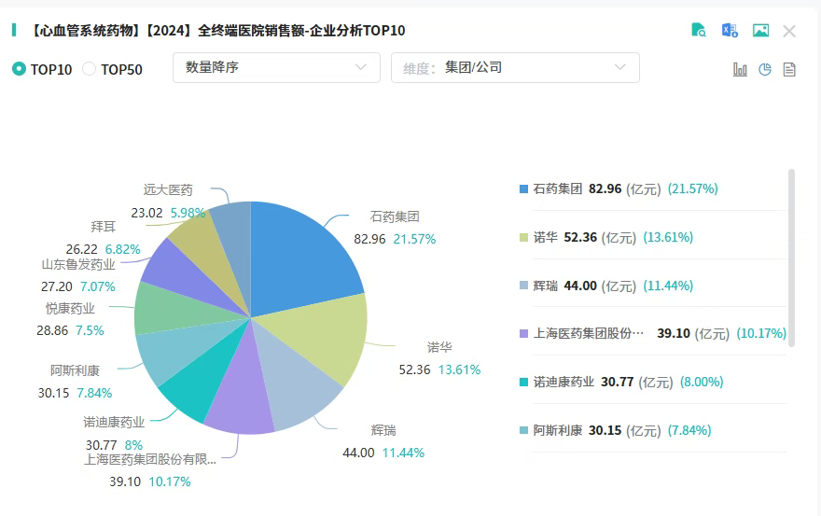Switch to pie chart view
Screen dimensions: 821x516
[765, 69]
